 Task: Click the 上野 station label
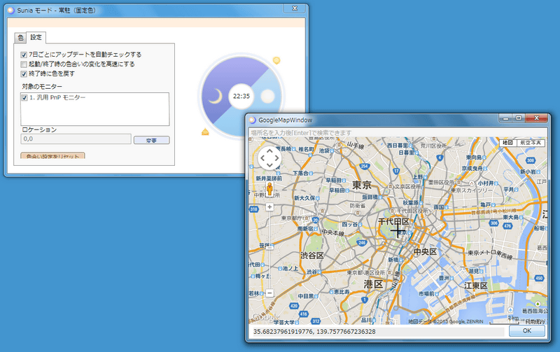coord(417,177)
